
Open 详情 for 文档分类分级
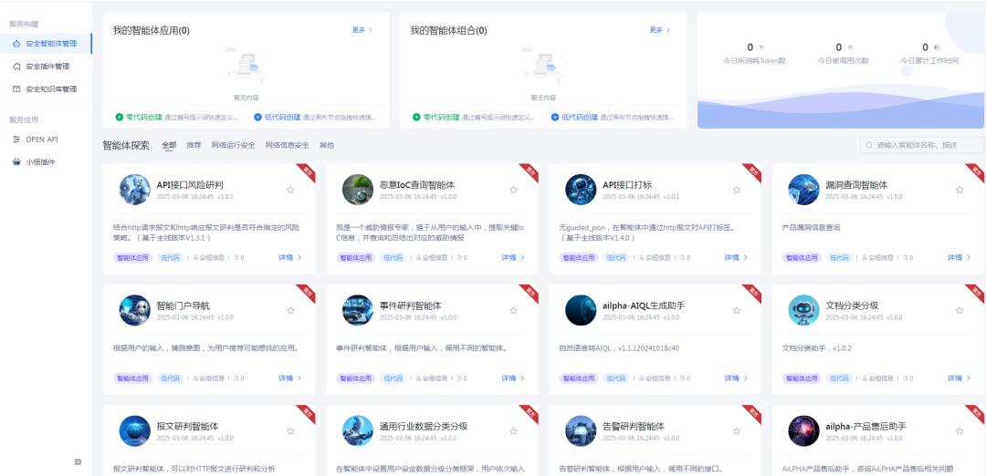[960, 378]
